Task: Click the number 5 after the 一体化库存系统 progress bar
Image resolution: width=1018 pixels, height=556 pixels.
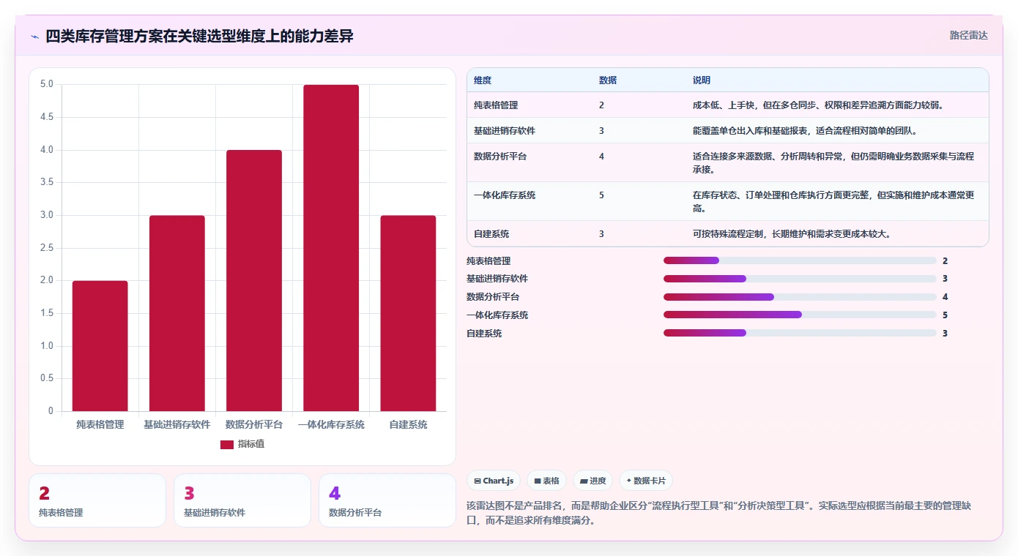Action: pos(945,315)
